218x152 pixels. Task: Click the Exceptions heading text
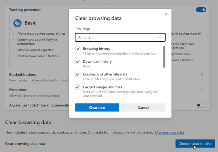[18, 90]
